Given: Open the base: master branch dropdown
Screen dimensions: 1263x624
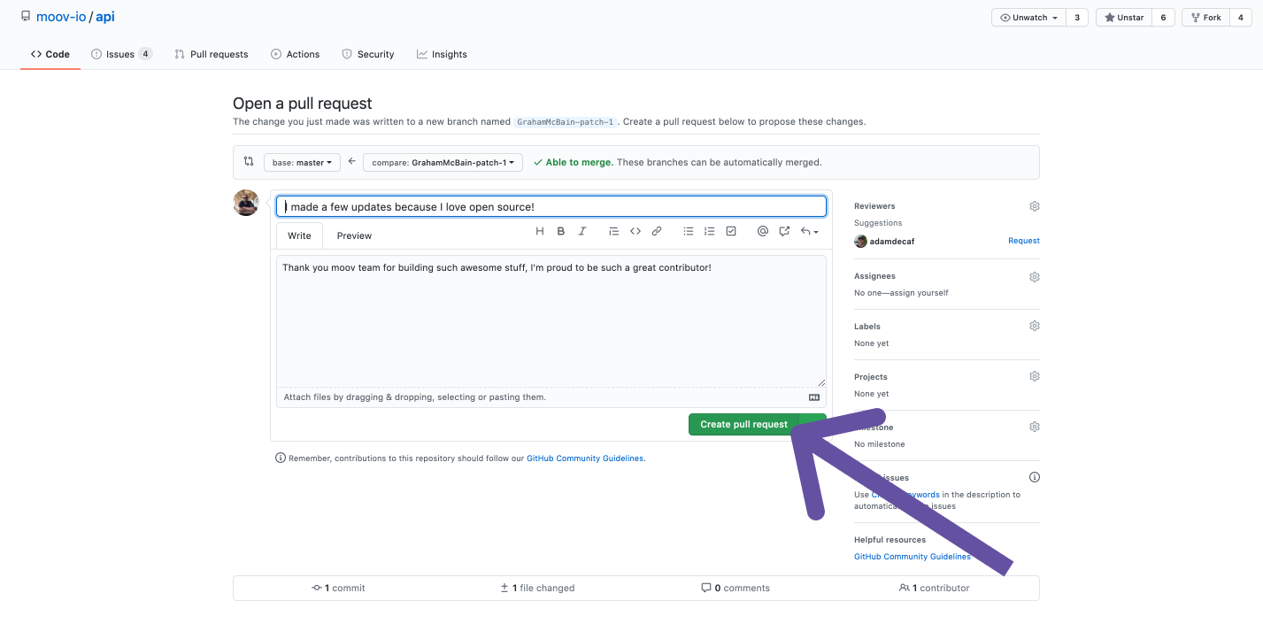Looking at the screenshot, I should click(302, 163).
